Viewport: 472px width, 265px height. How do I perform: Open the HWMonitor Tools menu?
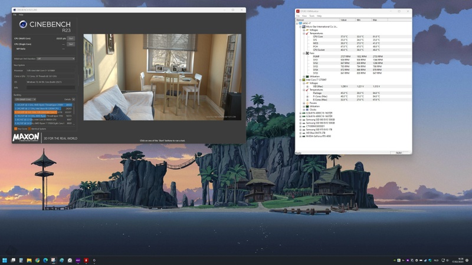click(x=312, y=16)
